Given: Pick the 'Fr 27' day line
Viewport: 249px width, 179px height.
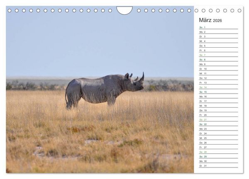Looking at the screenshot, I should pos(219,147).
